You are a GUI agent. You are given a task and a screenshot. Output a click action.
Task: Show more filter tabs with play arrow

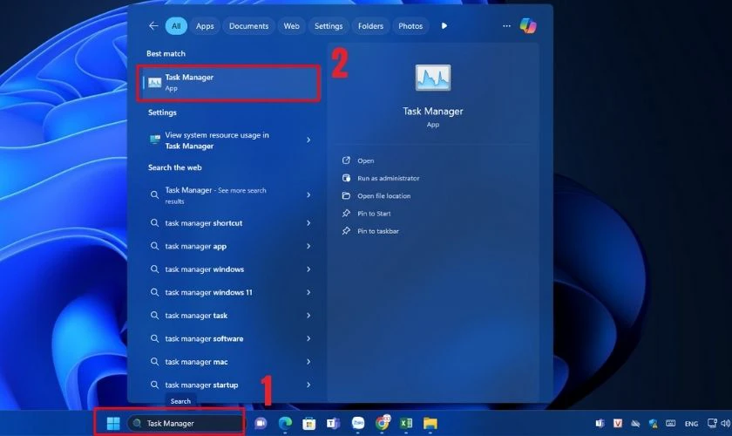point(444,25)
